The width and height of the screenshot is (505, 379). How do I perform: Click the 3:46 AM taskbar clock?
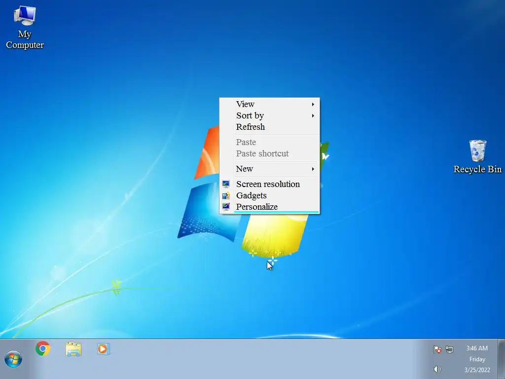(x=477, y=348)
